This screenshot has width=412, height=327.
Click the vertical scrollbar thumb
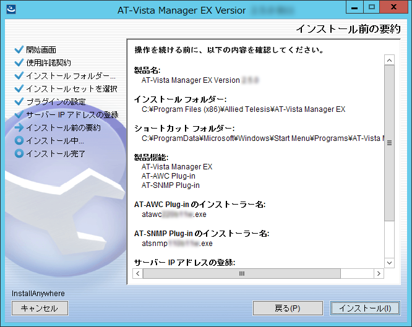pyautogui.click(x=389, y=143)
